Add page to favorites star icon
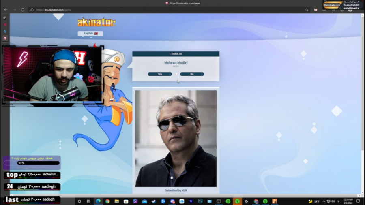Image resolution: width=365 pixels, height=205 pixels. coord(307,10)
